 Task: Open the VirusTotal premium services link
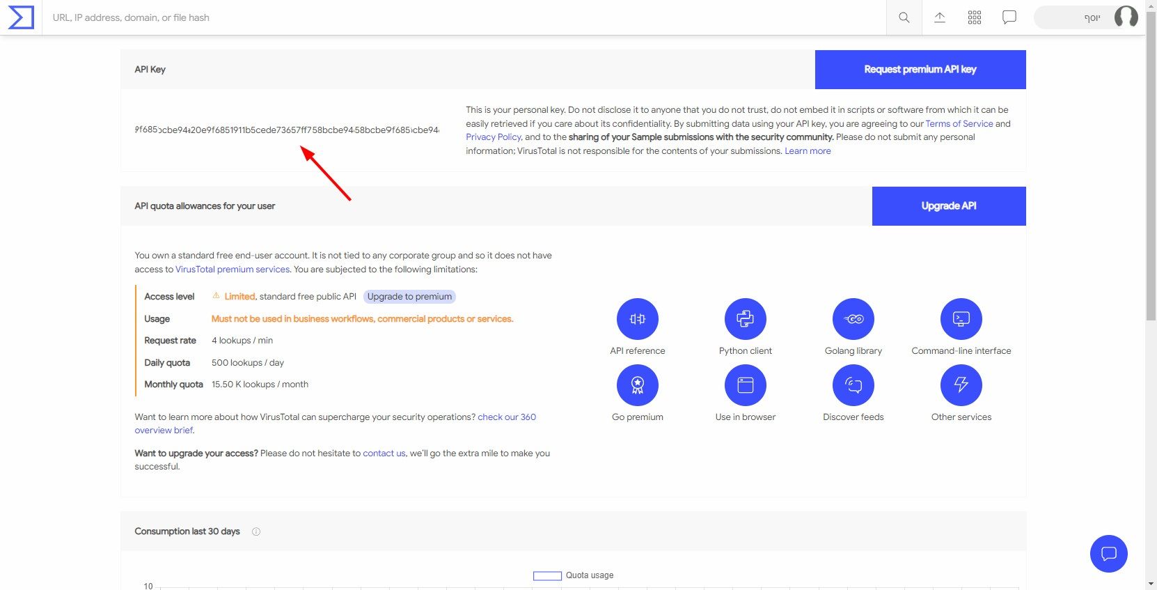pos(233,270)
